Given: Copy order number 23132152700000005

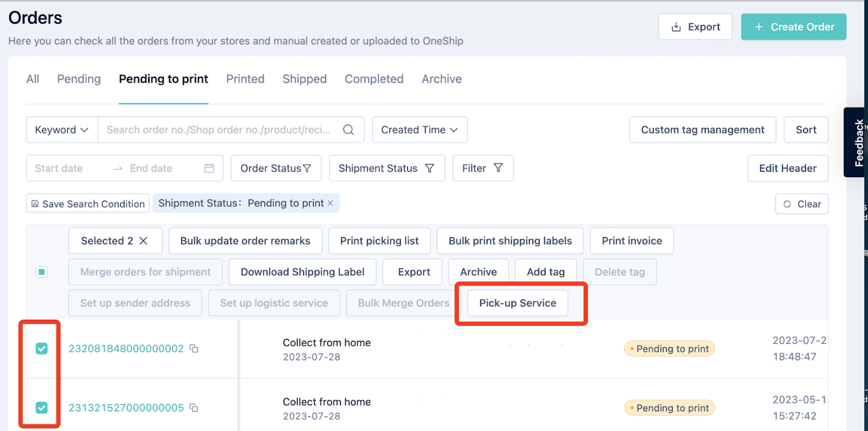Looking at the screenshot, I should click(194, 408).
